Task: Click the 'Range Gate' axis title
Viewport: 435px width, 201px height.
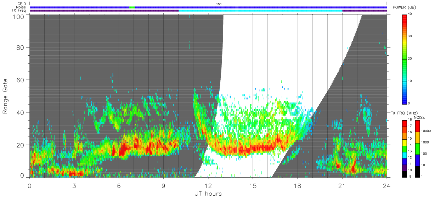Action: tap(5, 96)
